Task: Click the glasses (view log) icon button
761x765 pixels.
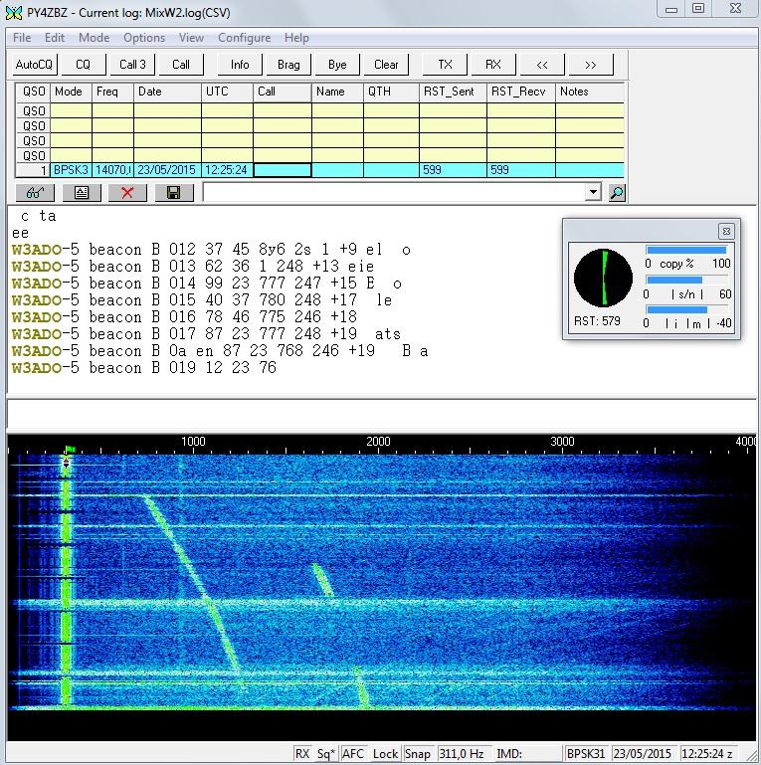Action: [35, 192]
